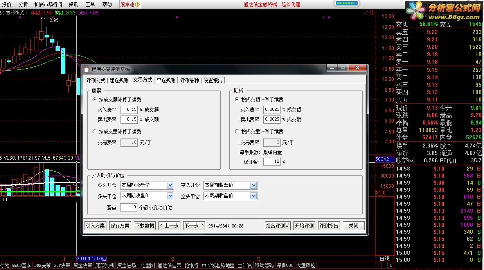484x270 pixels.
Task: Click the 股票池 label in the menu bar
Action: (127, 4)
